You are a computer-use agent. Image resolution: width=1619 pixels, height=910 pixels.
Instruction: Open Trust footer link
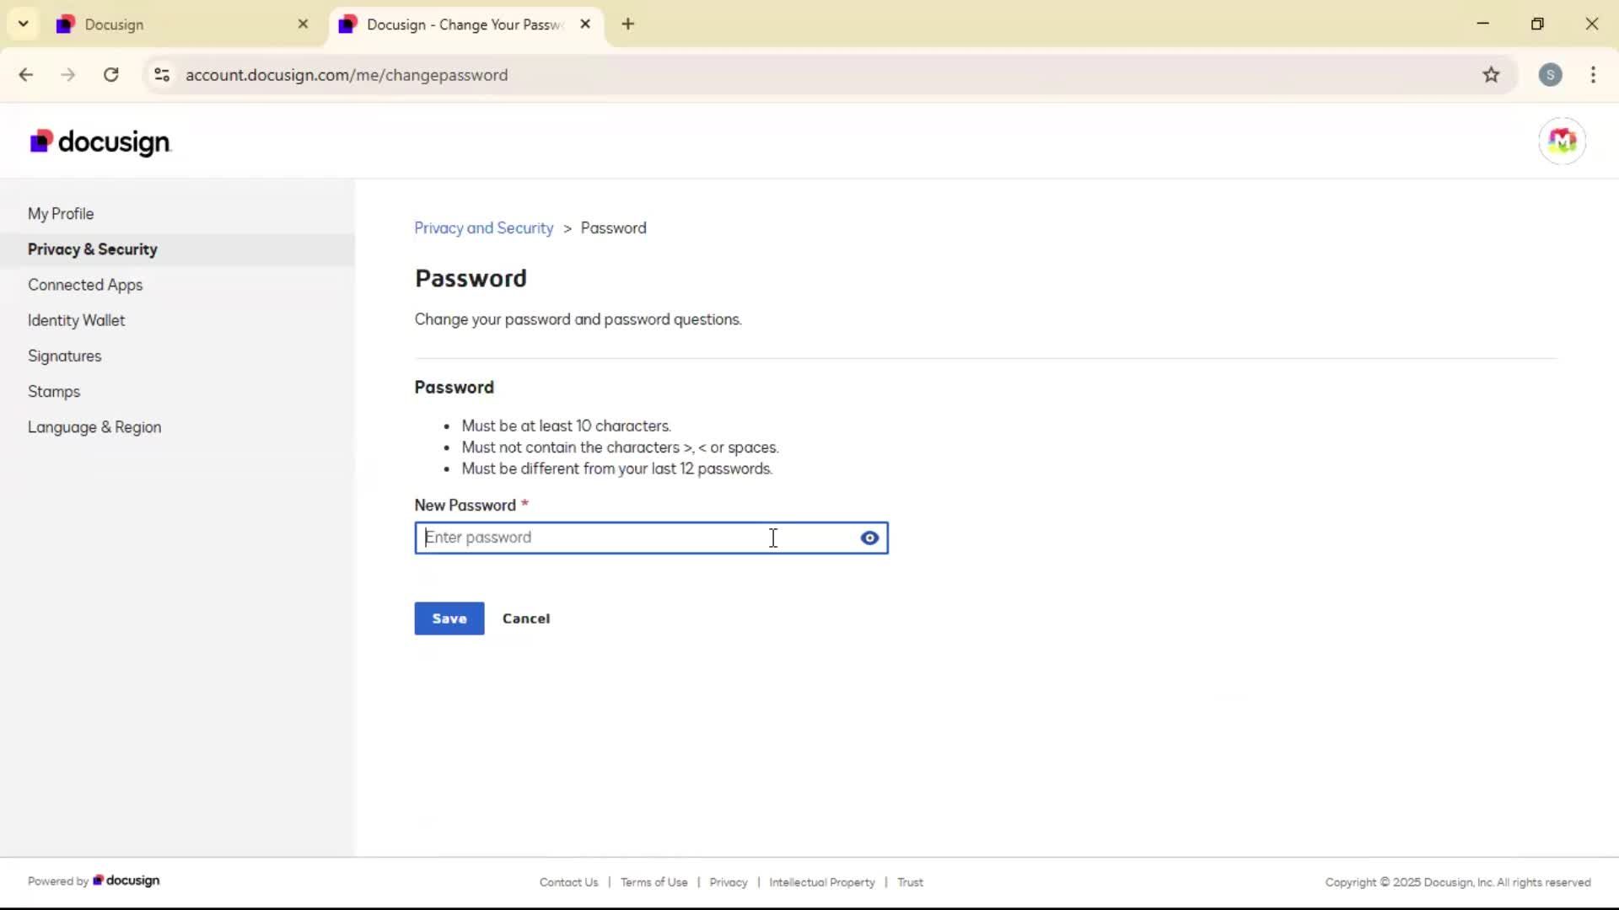click(x=910, y=882)
